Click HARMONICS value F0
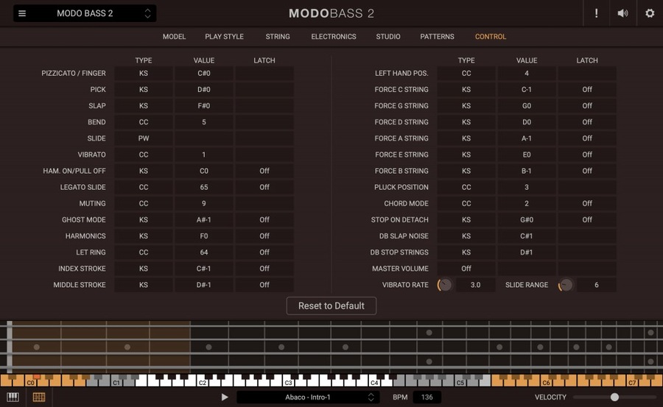 click(204, 236)
